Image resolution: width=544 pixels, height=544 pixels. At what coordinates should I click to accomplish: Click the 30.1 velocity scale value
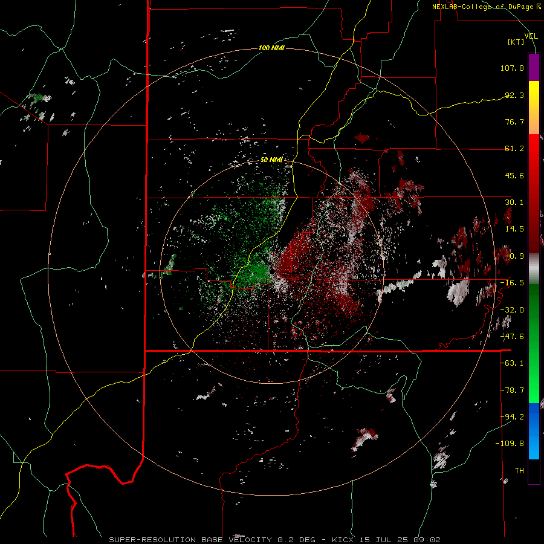coord(514,202)
